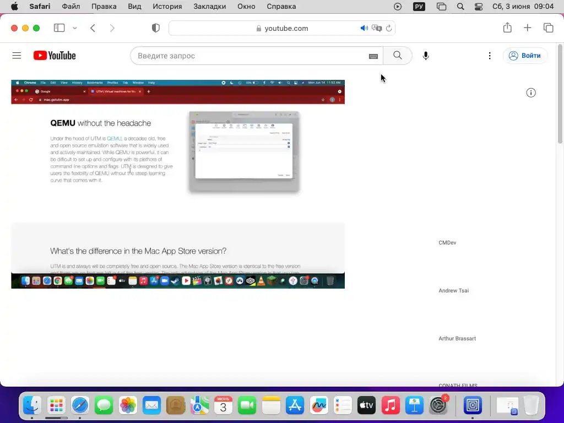564x423 pixels.
Task: Open Apple TV from the Dock
Action: coord(366,405)
